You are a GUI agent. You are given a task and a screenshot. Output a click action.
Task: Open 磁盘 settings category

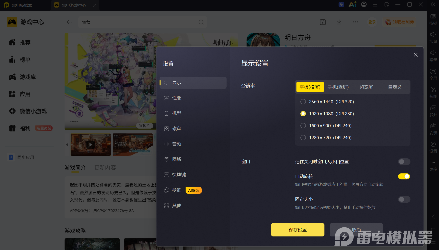point(193,129)
